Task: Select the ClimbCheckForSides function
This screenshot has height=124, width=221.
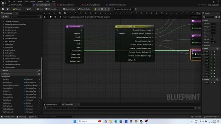Action: point(11,21)
